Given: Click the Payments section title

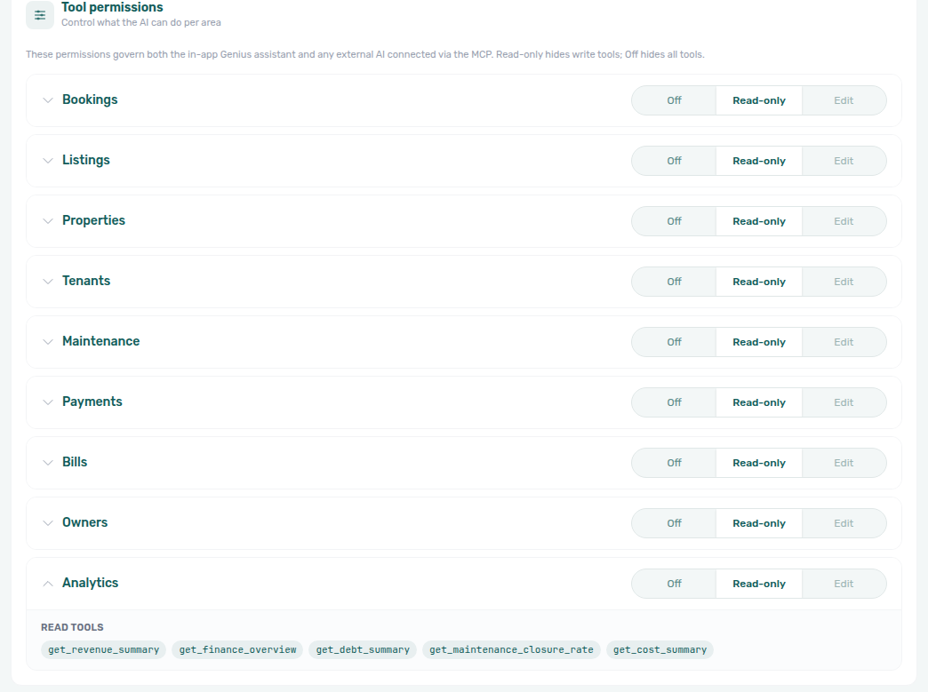Looking at the screenshot, I should pos(92,401).
